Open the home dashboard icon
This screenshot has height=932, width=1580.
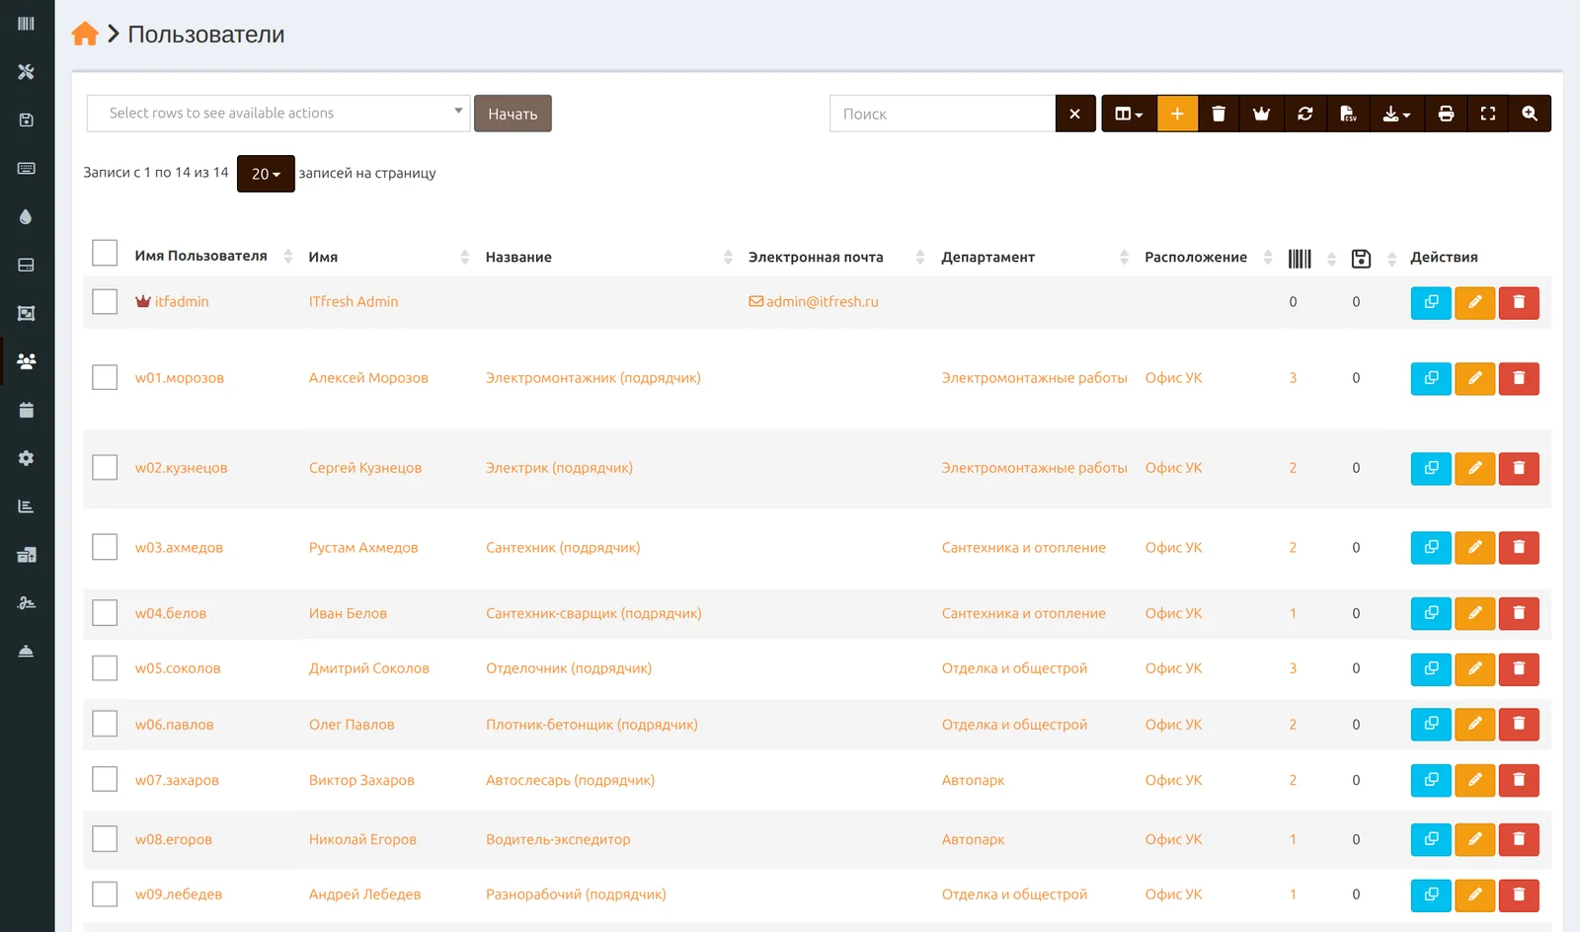click(85, 34)
